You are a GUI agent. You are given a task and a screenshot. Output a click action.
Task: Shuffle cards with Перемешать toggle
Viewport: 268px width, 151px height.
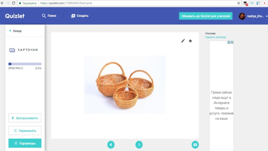click(x=25, y=131)
